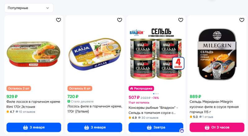Expand sort options via chevron arrow
248x136 pixels.
click(47, 8)
